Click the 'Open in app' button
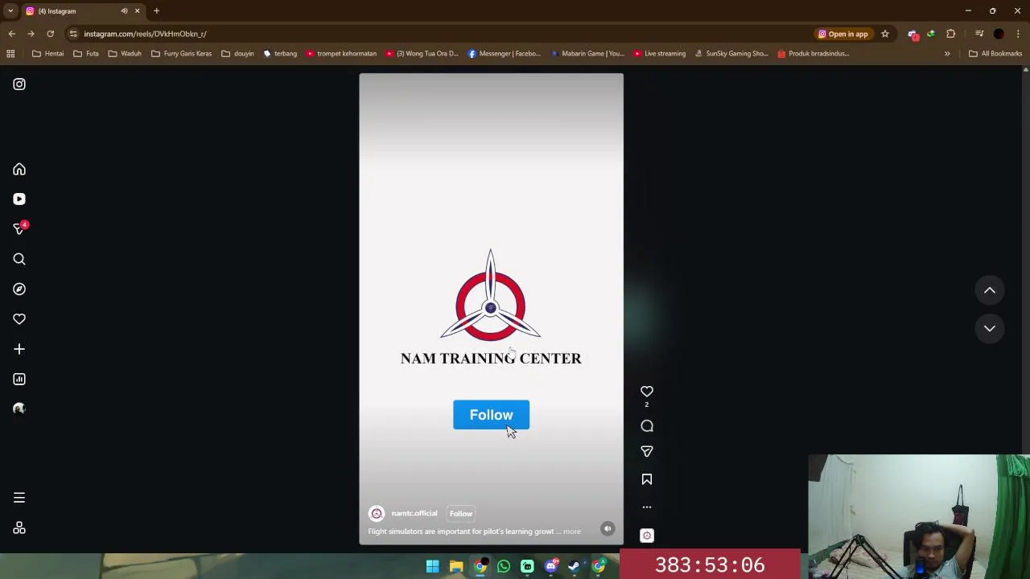This screenshot has width=1030, height=579. pyautogui.click(x=843, y=34)
